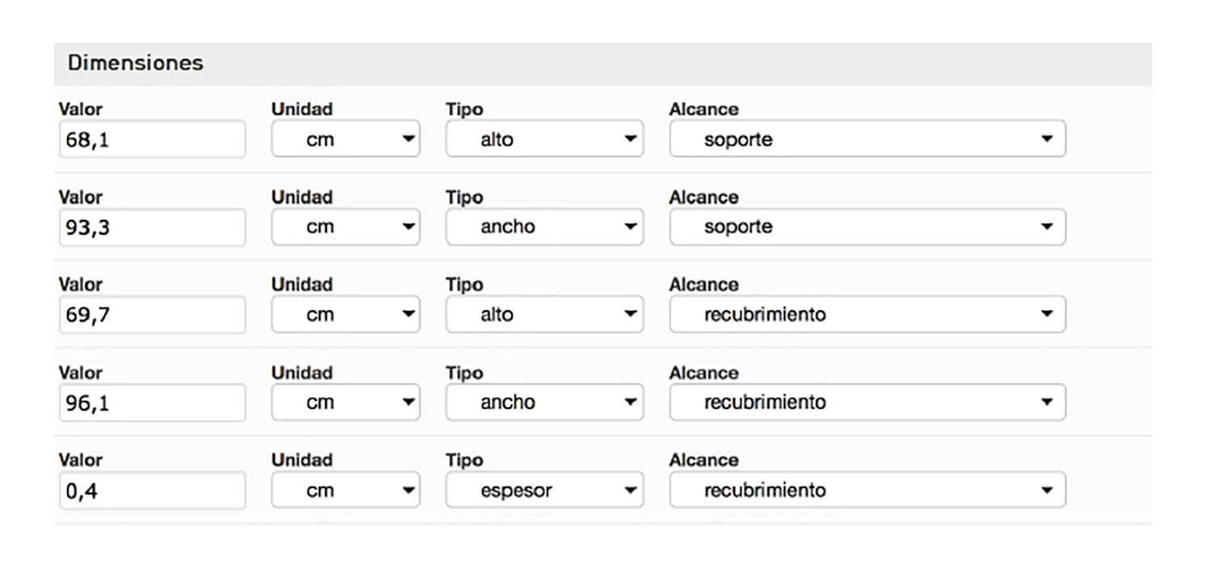Click the Valor field containing 69,7
The width and height of the screenshot is (1212, 572).
[x=152, y=315]
